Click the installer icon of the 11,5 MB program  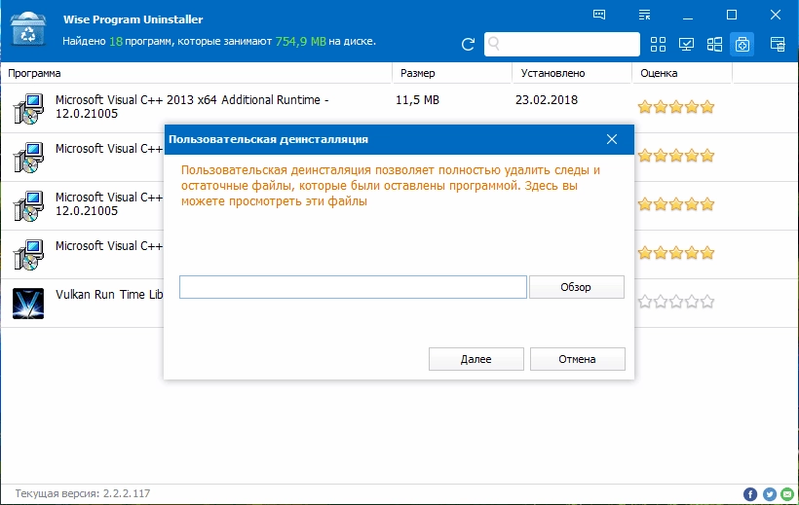coord(28,108)
